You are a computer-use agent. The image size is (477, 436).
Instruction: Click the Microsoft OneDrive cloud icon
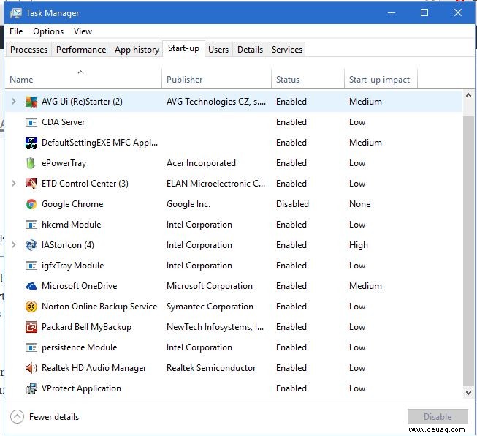tap(31, 286)
